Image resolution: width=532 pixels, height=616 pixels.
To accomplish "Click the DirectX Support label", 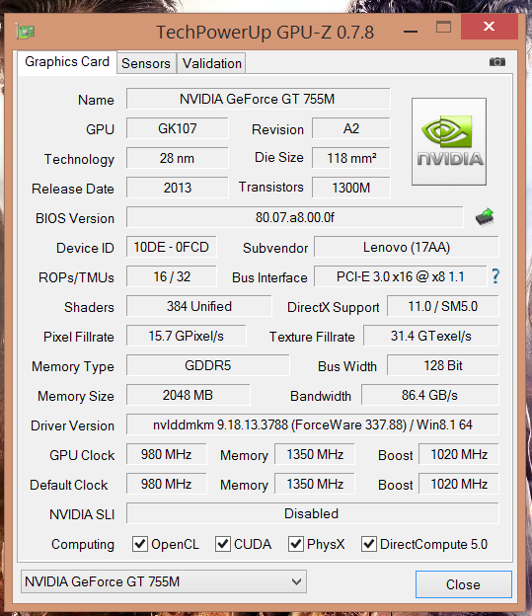I will [334, 308].
